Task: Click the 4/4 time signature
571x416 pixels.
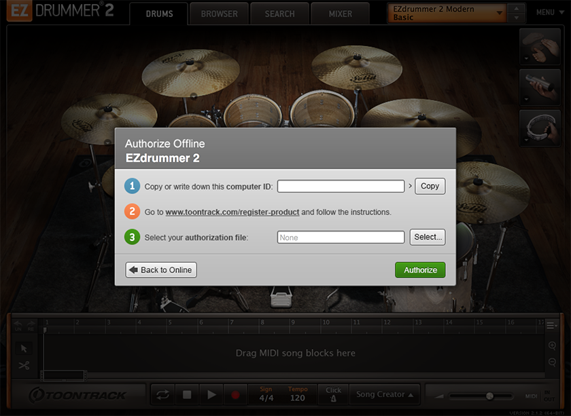Action: pos(266,398)
